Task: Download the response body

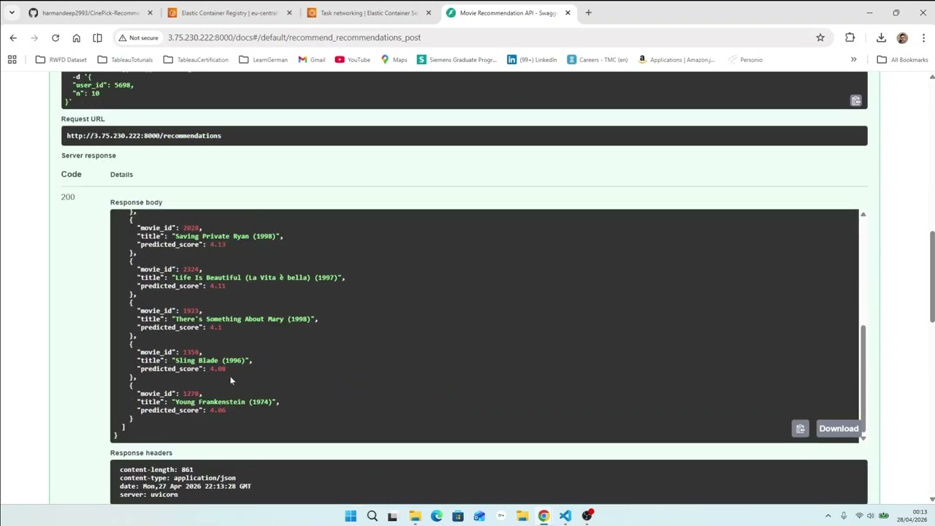Action: tap(839, 429)
